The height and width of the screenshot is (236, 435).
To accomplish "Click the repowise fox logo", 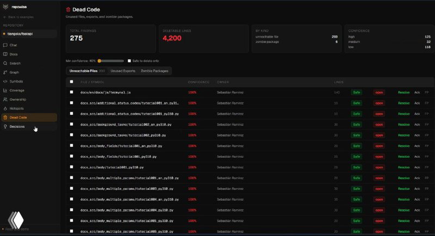I will coord(5,7).
